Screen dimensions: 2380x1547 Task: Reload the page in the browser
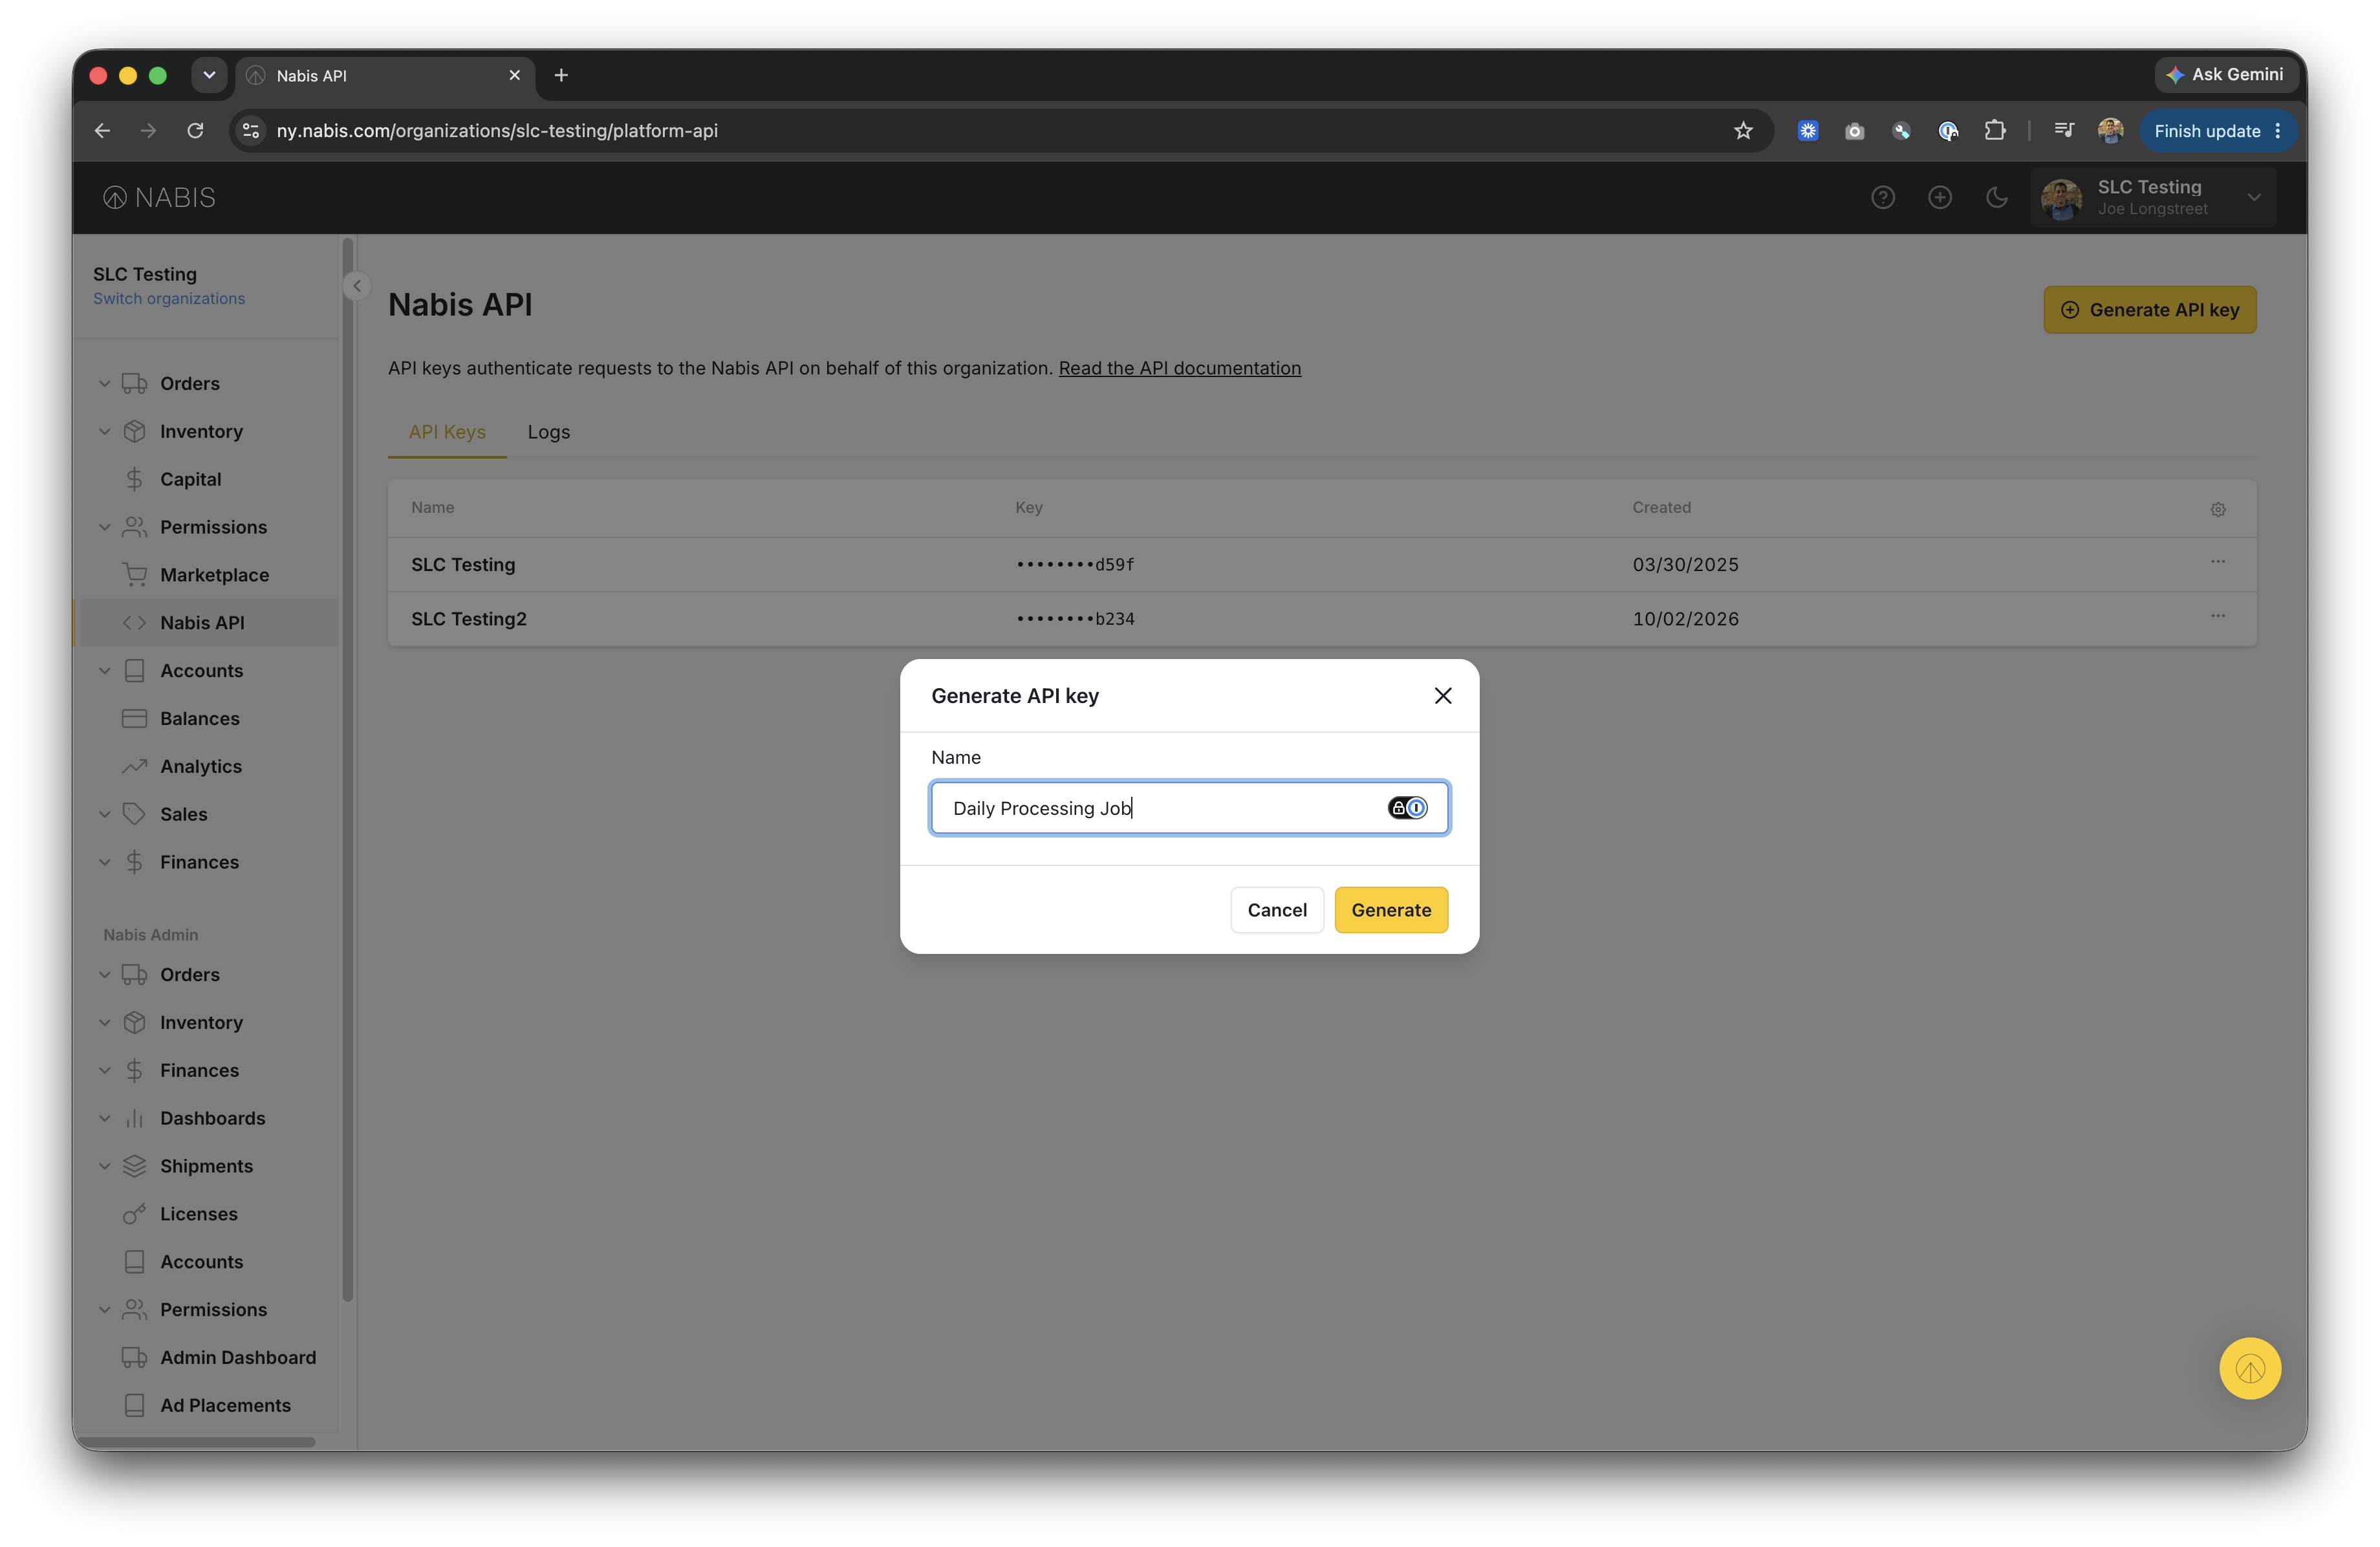(x=195, y=131)
